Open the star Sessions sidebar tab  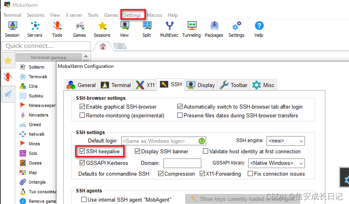[x=8, y=60]
